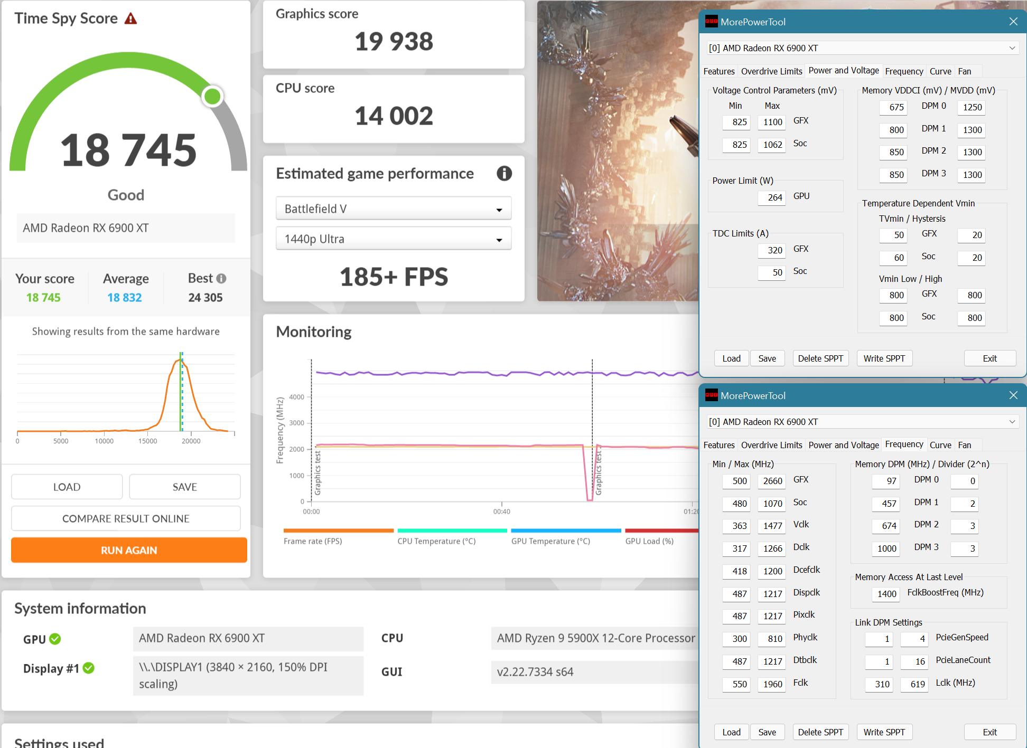Open Overdrive Limits tab in lower MorePowerTool

pos(771,445)
